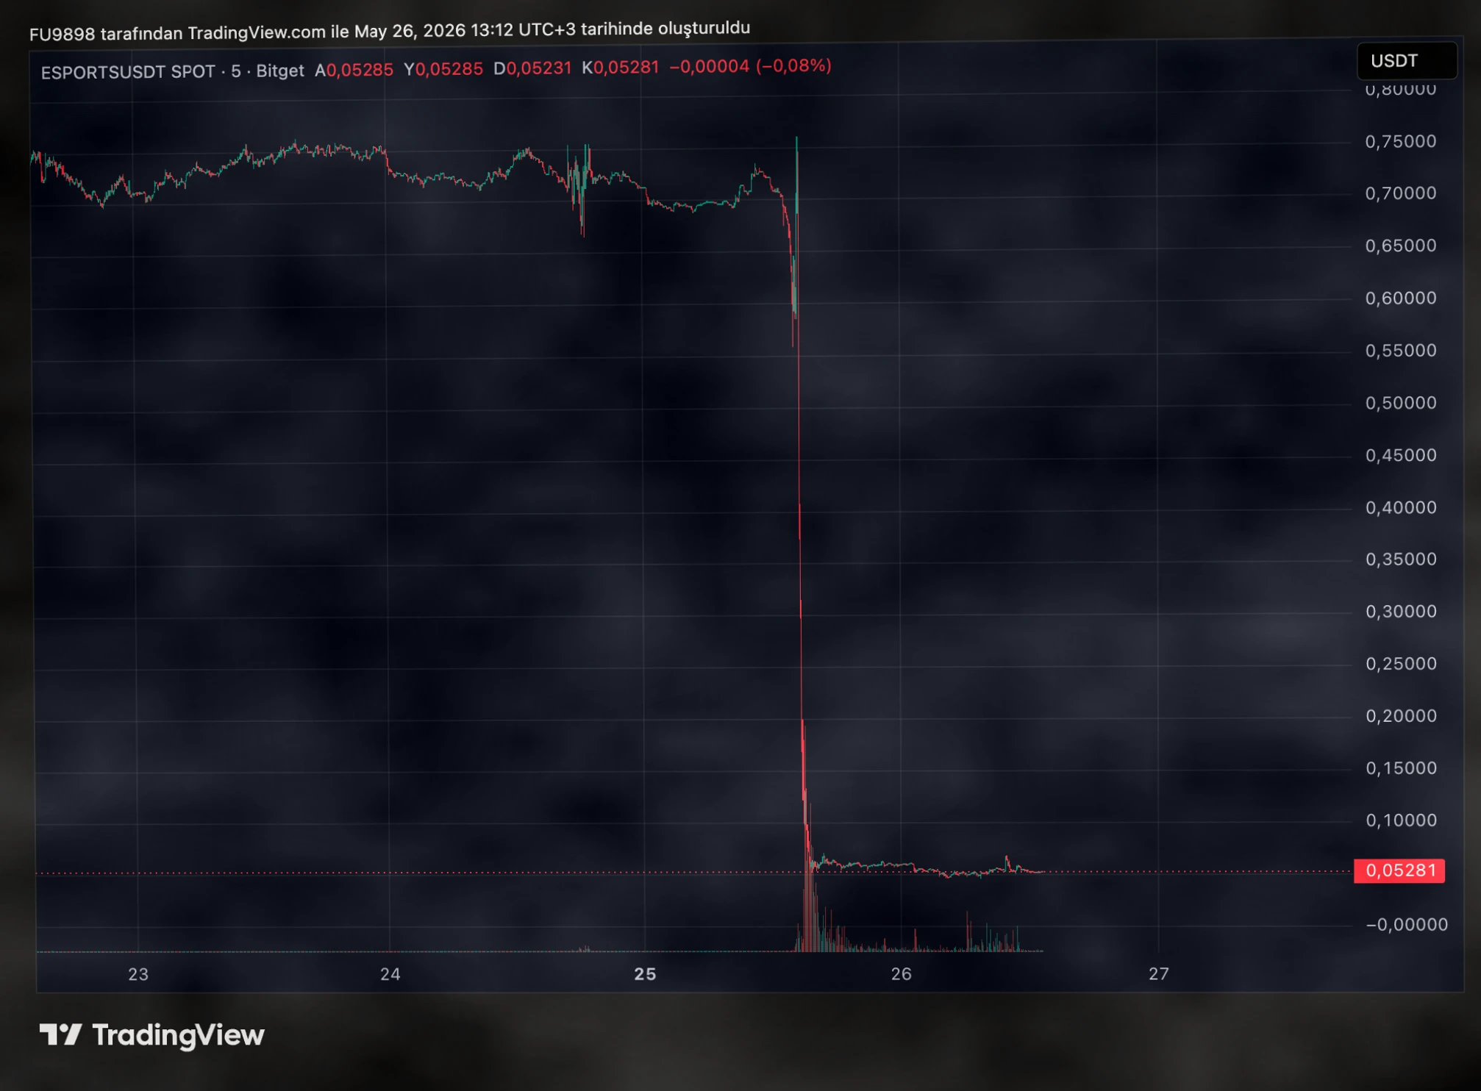Click the D0,05231 low value

(x=532, y=68)
